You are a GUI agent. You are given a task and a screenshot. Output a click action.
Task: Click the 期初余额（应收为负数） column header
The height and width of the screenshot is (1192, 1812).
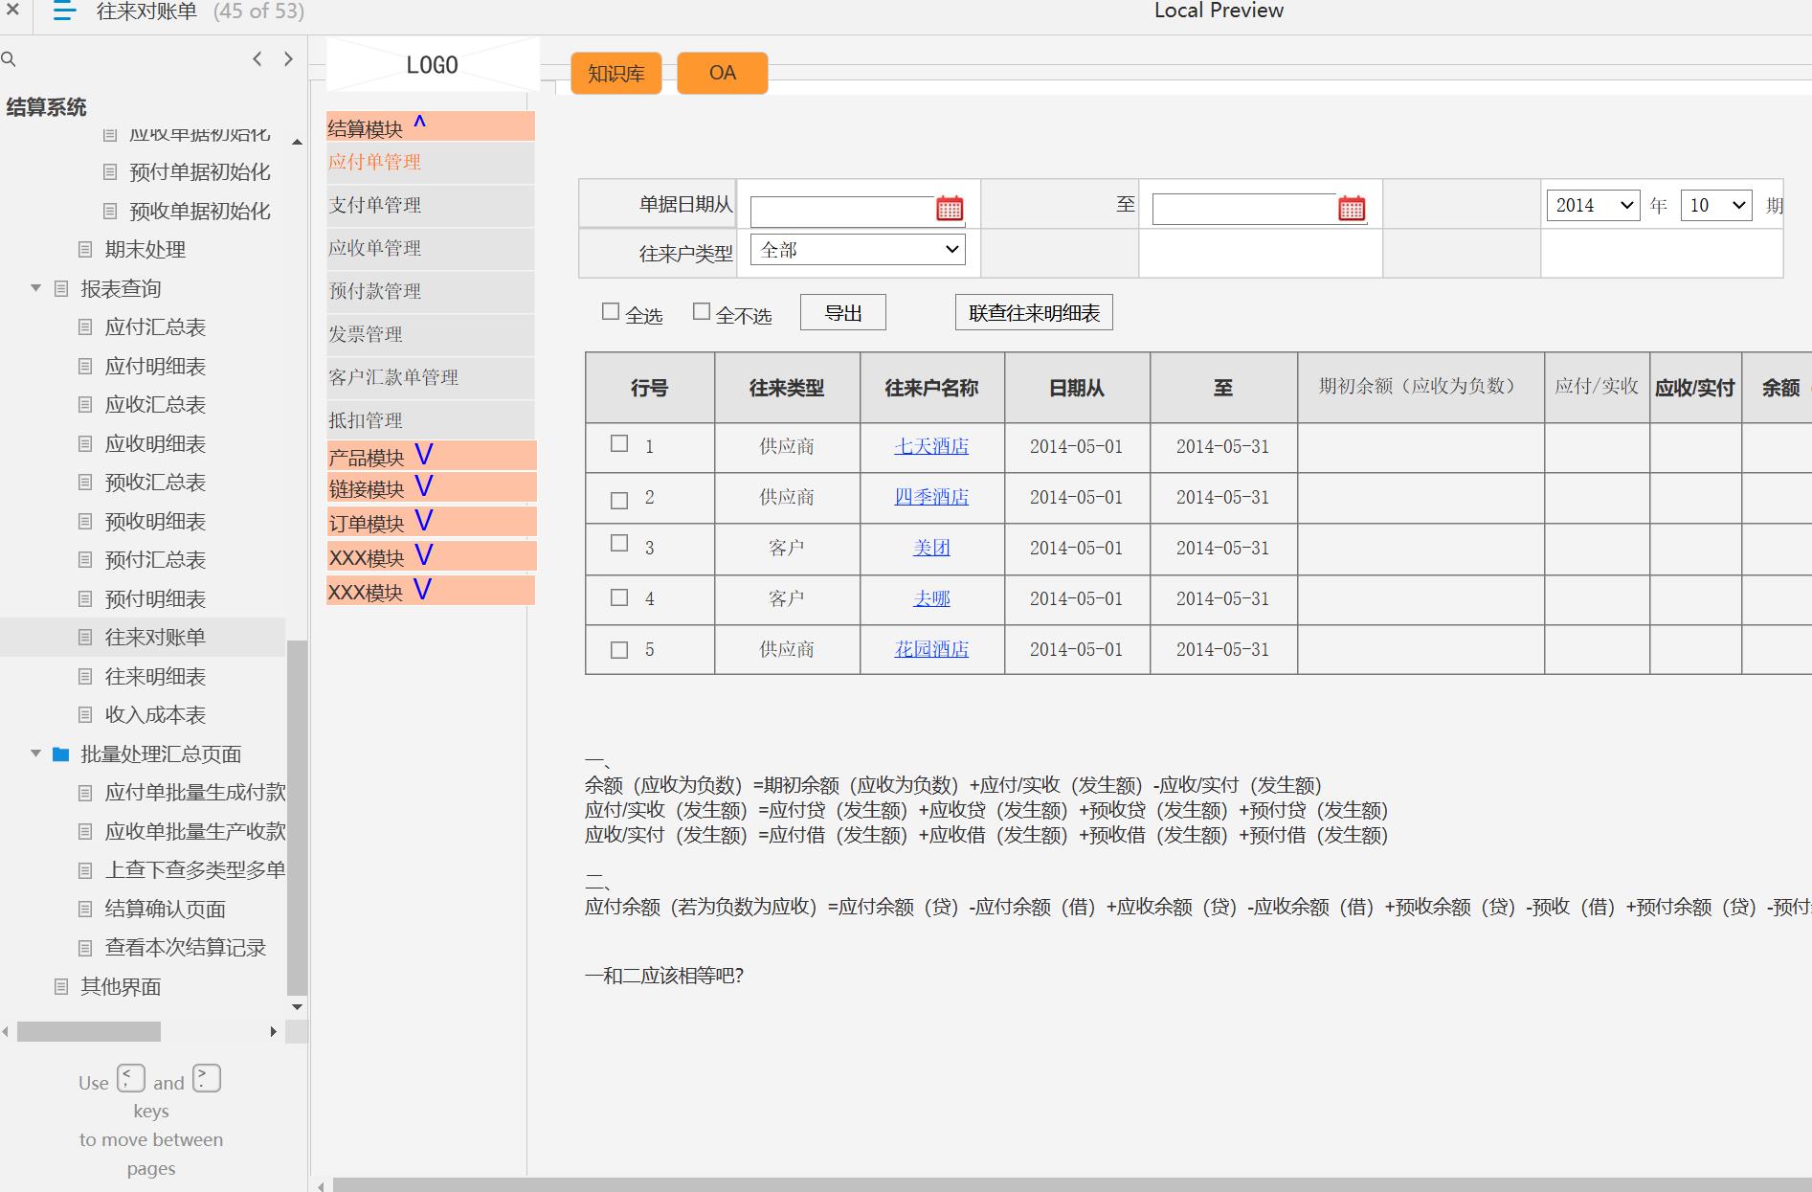click(1421, 387)
